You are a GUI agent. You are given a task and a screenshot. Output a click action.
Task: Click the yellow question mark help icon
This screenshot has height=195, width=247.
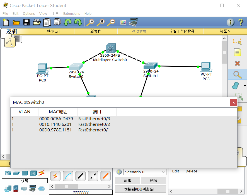[241, 22]
